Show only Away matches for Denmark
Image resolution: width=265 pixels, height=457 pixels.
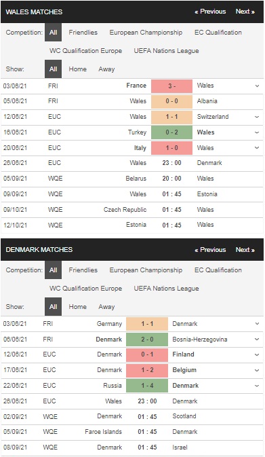(x=106, y=307)
